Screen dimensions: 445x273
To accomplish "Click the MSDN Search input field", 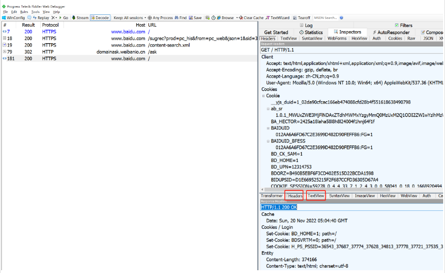I will (x=325, y=18).
